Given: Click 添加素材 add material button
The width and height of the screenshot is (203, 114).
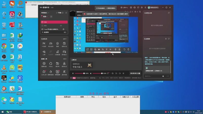Looking at the screenshot, I should 45,32.
